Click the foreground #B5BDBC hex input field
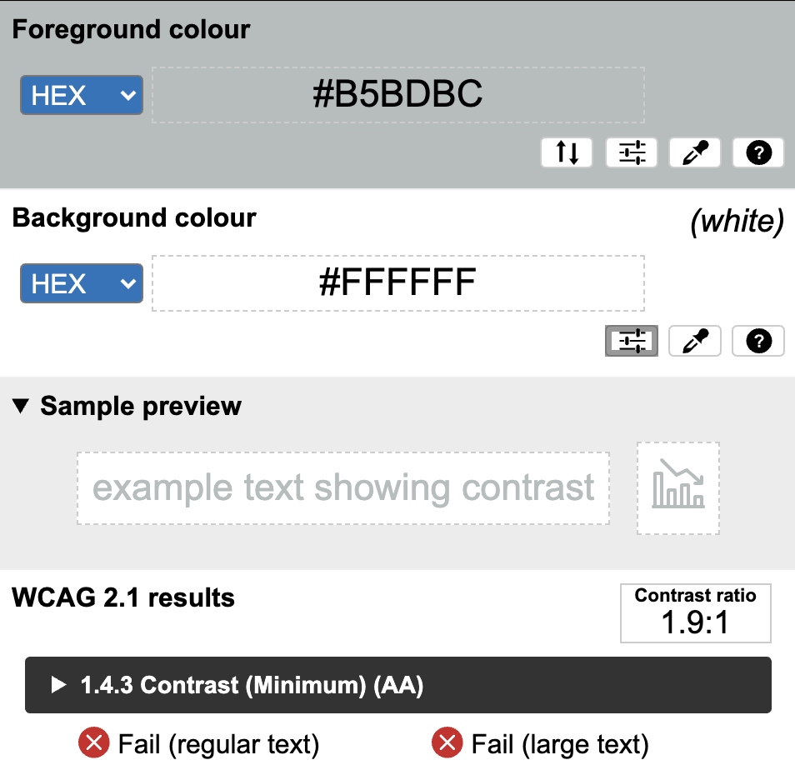This screenshot has height=770, width=795. point(397,95)
